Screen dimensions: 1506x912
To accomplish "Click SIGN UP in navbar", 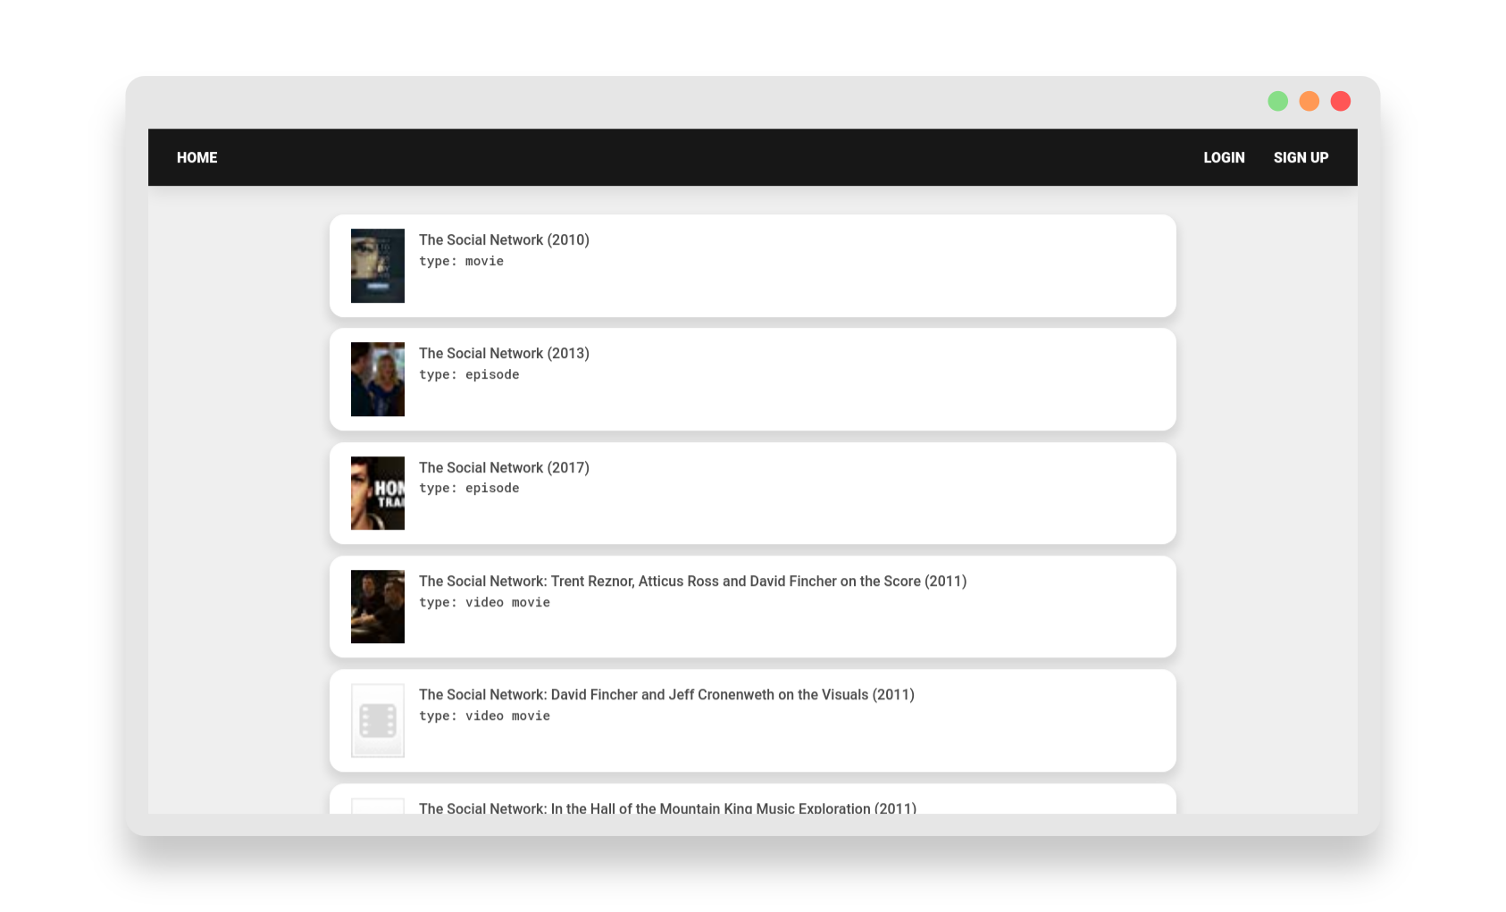I will click(1301, 157).
